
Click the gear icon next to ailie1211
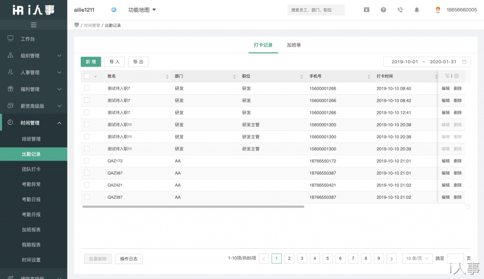point(113,10)
